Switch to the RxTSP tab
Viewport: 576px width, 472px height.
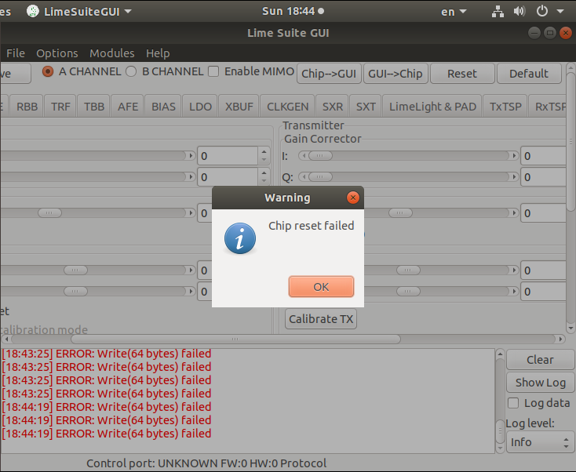point(548,107)
